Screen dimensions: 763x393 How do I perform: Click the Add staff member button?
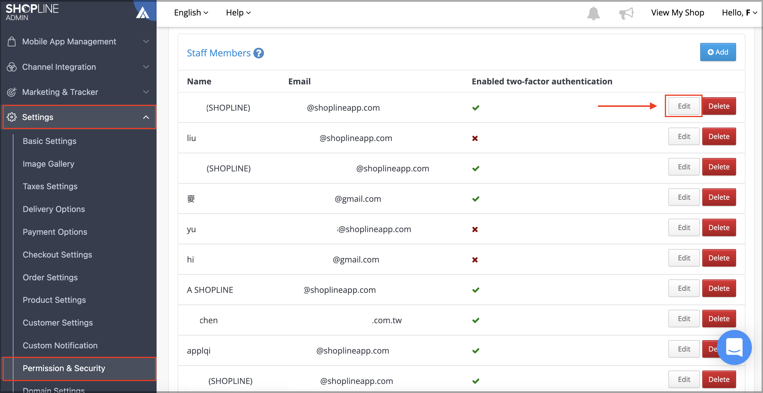[718, 52]
